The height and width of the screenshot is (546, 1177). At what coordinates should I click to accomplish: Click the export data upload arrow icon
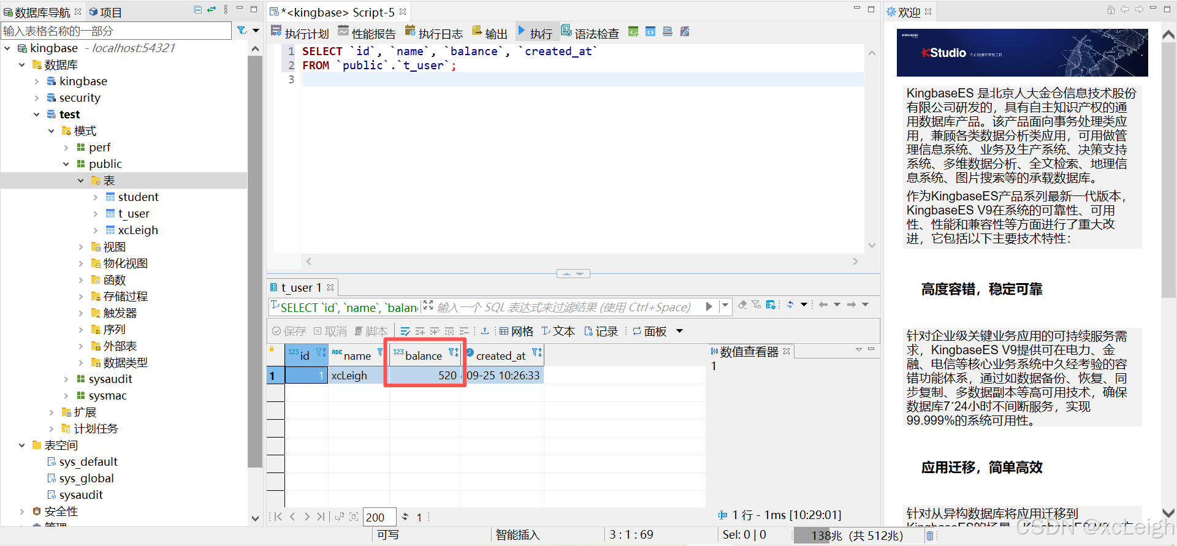[485, 331]
